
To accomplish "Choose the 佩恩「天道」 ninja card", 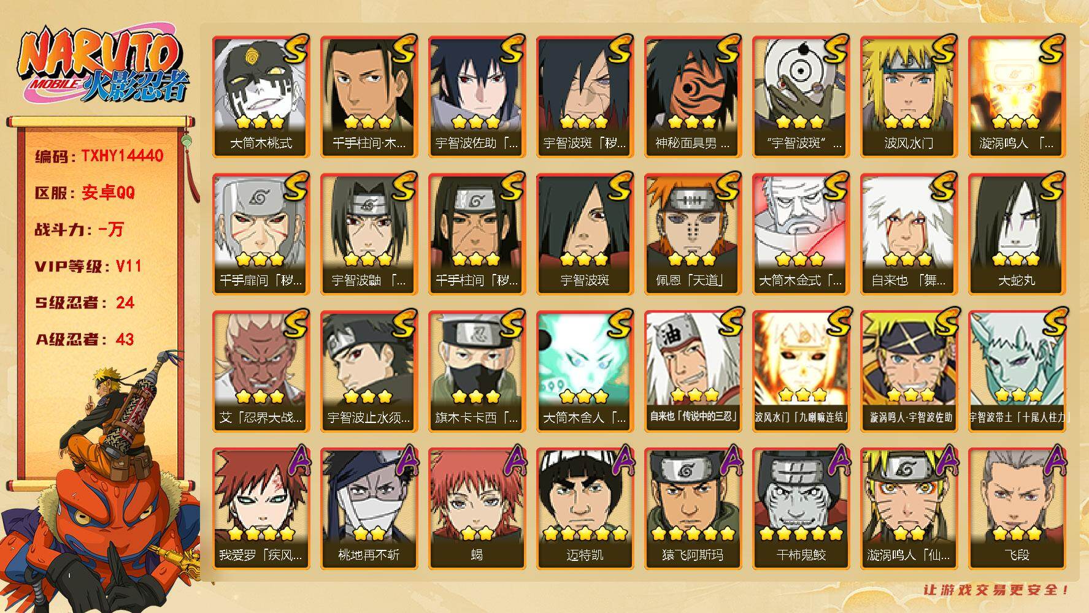I will [693, 234].
